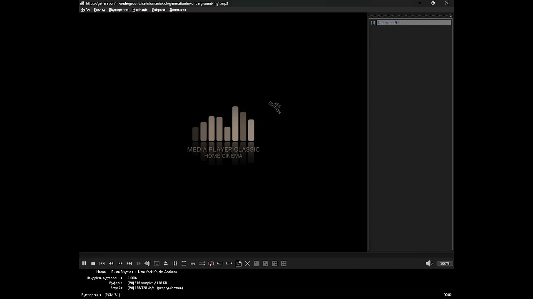Click the 00:02 elapsed time display
Screen dimensions: 533x299
(x=448, y=295)
